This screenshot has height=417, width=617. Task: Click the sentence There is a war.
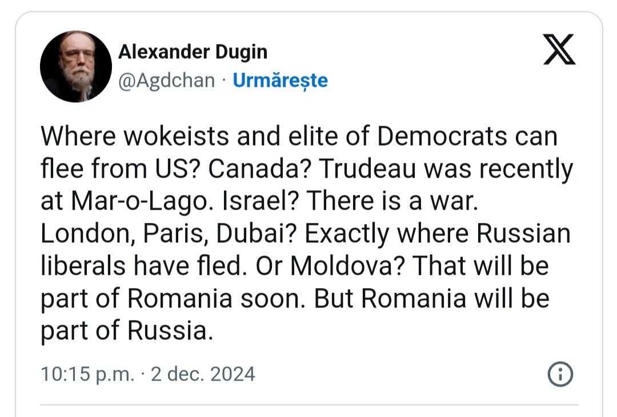pyautogui.click(x=392, y=202)
